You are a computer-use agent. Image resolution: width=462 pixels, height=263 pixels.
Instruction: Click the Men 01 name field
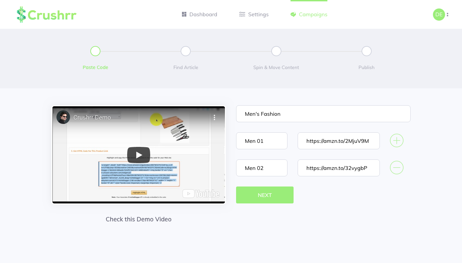click(262, 141)
